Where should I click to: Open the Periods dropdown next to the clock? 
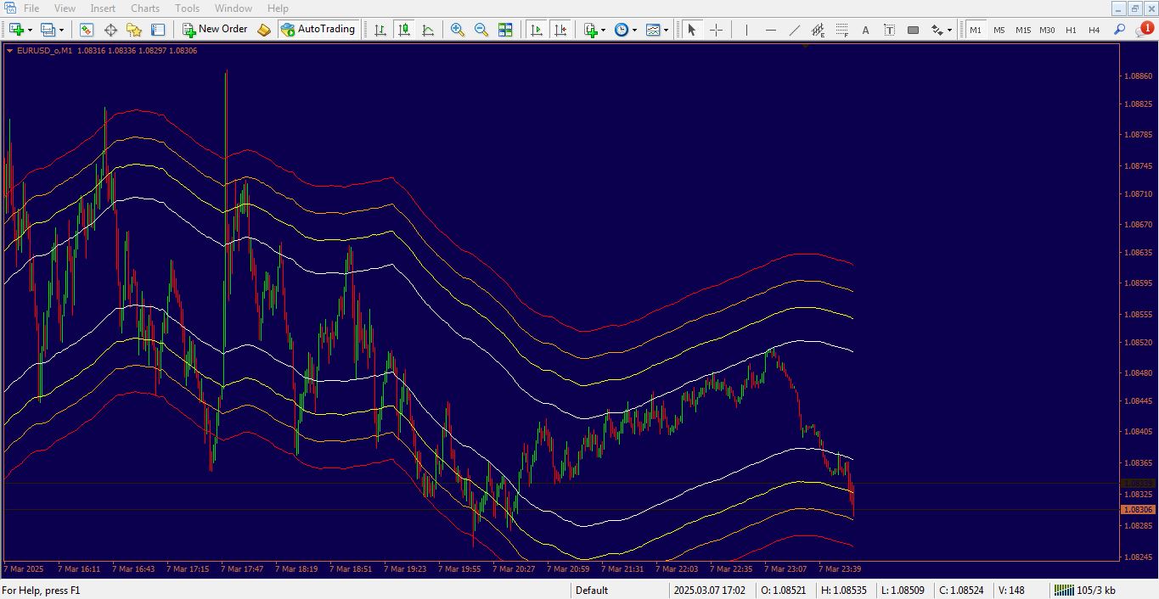(x=634, y=30)
